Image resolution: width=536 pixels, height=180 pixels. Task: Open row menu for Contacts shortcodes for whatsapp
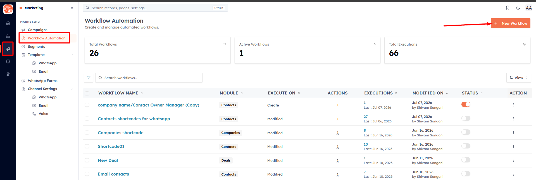coord(513,119)
